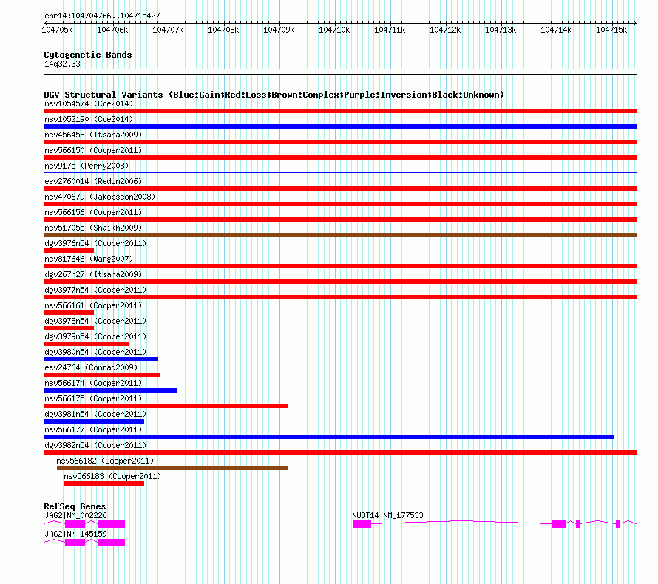Click the nsv470679 (Jakobsson2008) label
658x584 pixels.
pos(100,197)
